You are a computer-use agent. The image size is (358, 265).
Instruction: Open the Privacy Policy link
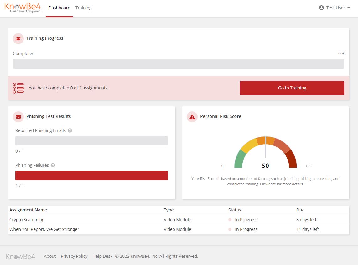tap(74, 256)
